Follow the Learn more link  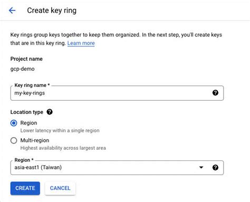click(81, 43)
